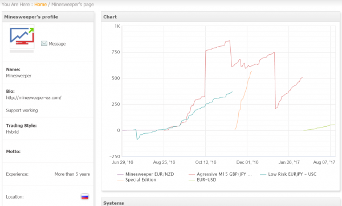342x206 pixels.
Task: Click the Support working text
Action: 22,110
